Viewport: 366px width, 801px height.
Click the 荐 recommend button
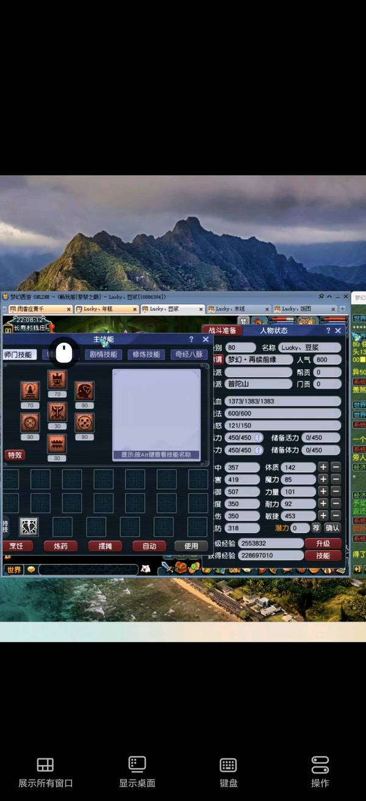tap(316, 528)
